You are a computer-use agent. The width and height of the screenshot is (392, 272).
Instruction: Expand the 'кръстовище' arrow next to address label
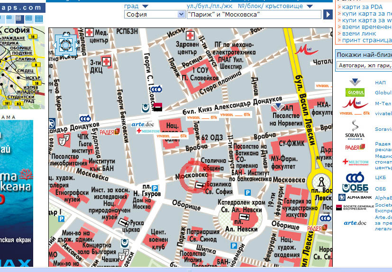(x=310, y=6)
